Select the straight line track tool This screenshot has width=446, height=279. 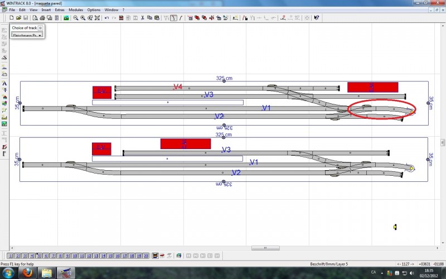pos(181,18)
